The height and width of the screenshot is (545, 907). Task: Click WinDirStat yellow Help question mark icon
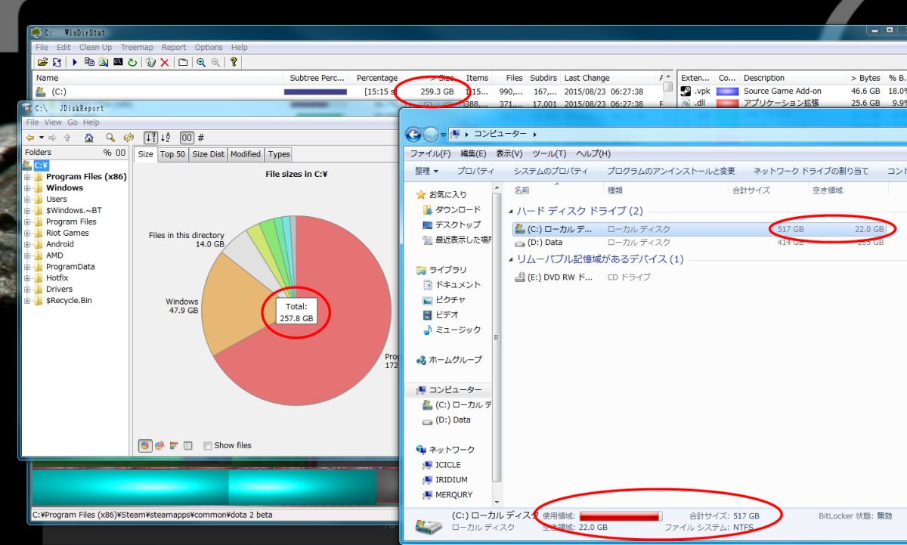[x=234, y=62]
